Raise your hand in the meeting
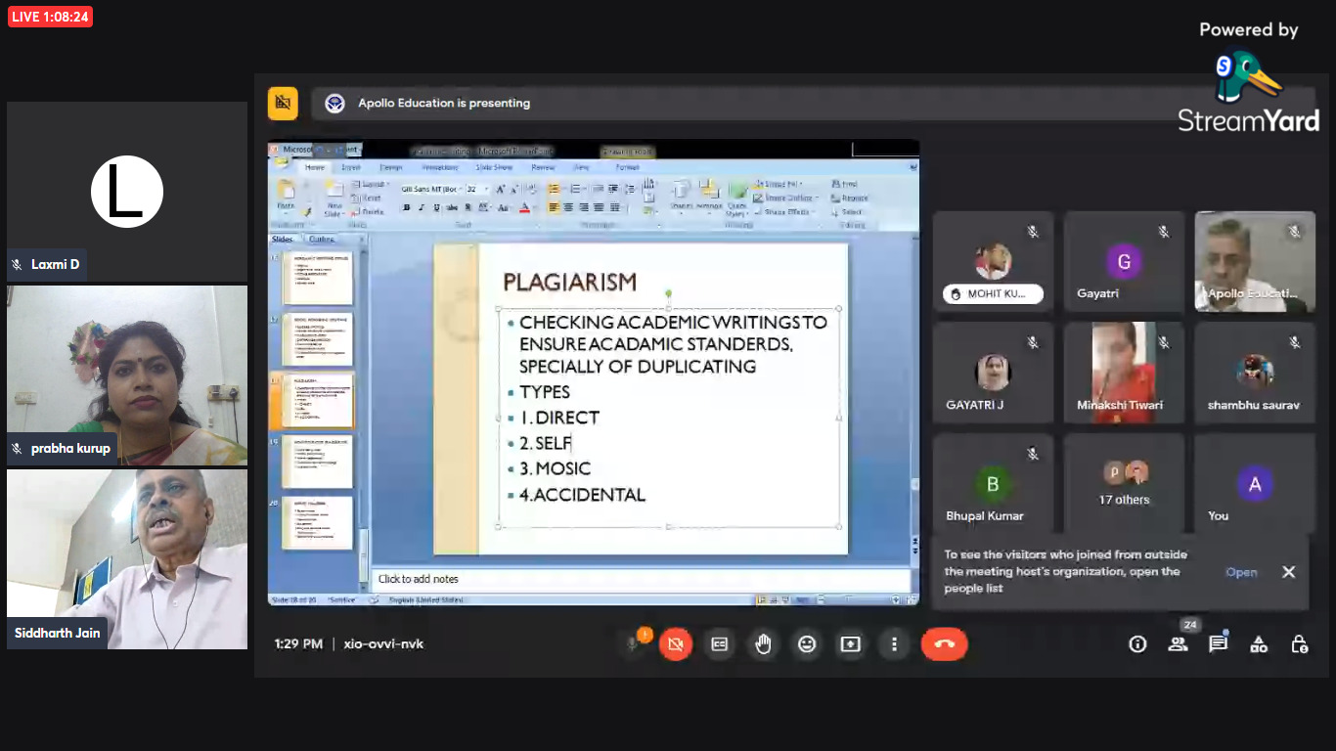 [x=763, y=643]
